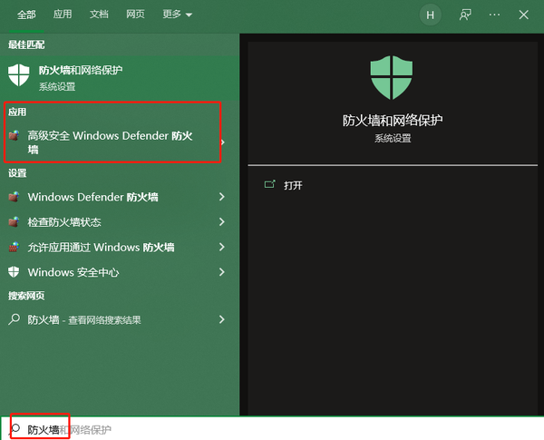
Task: Switch to the 应用 tab
Action: (x=63, y=15)
